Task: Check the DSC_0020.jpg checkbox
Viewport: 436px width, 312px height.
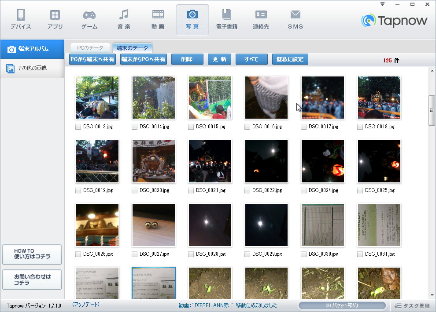Action: tap(135, 191)
